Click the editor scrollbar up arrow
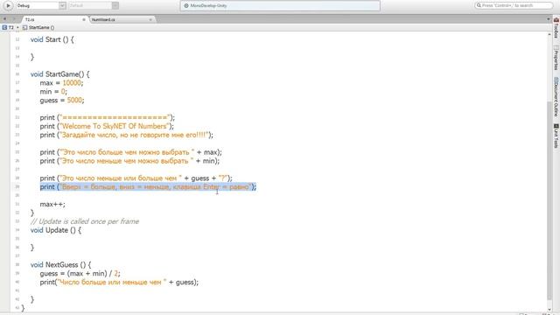 click(x=549, y=34)
